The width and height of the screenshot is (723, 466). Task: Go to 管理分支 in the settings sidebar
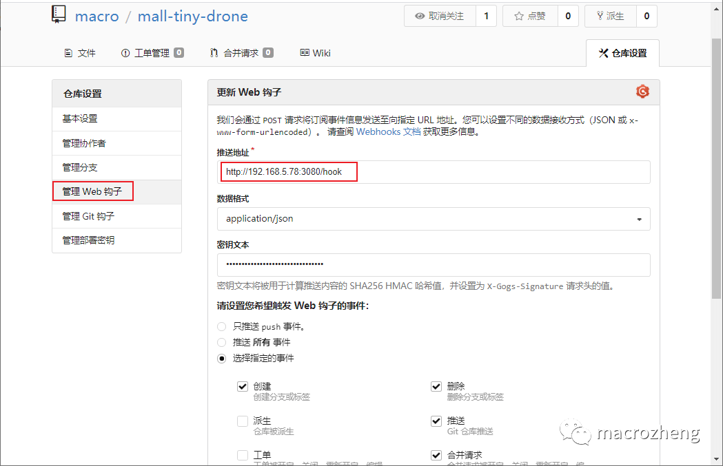tap(80, 167)
